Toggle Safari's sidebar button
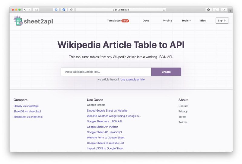The image size is (242, 164). 36,10
